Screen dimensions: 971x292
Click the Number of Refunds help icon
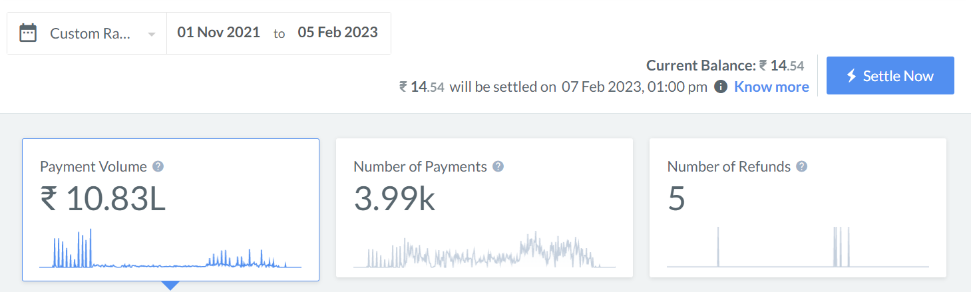802,166
